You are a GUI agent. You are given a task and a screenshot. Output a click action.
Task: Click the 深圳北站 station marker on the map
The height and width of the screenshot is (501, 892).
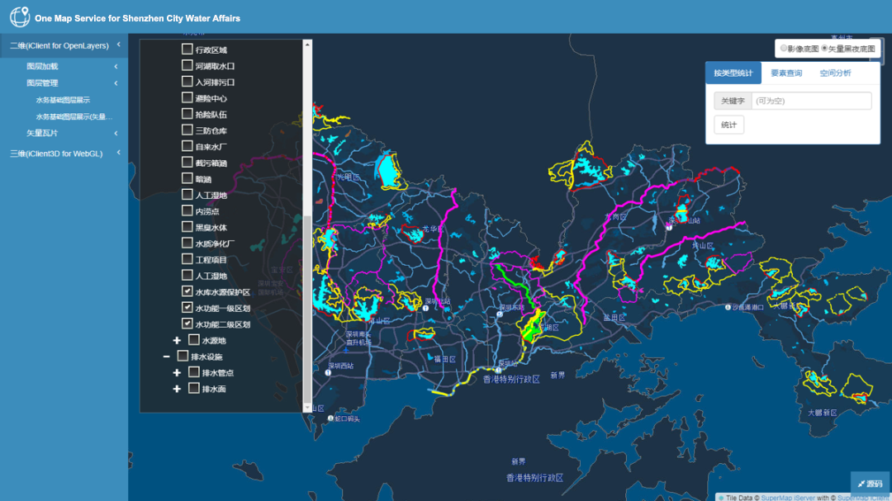click(x=425, y=308)
